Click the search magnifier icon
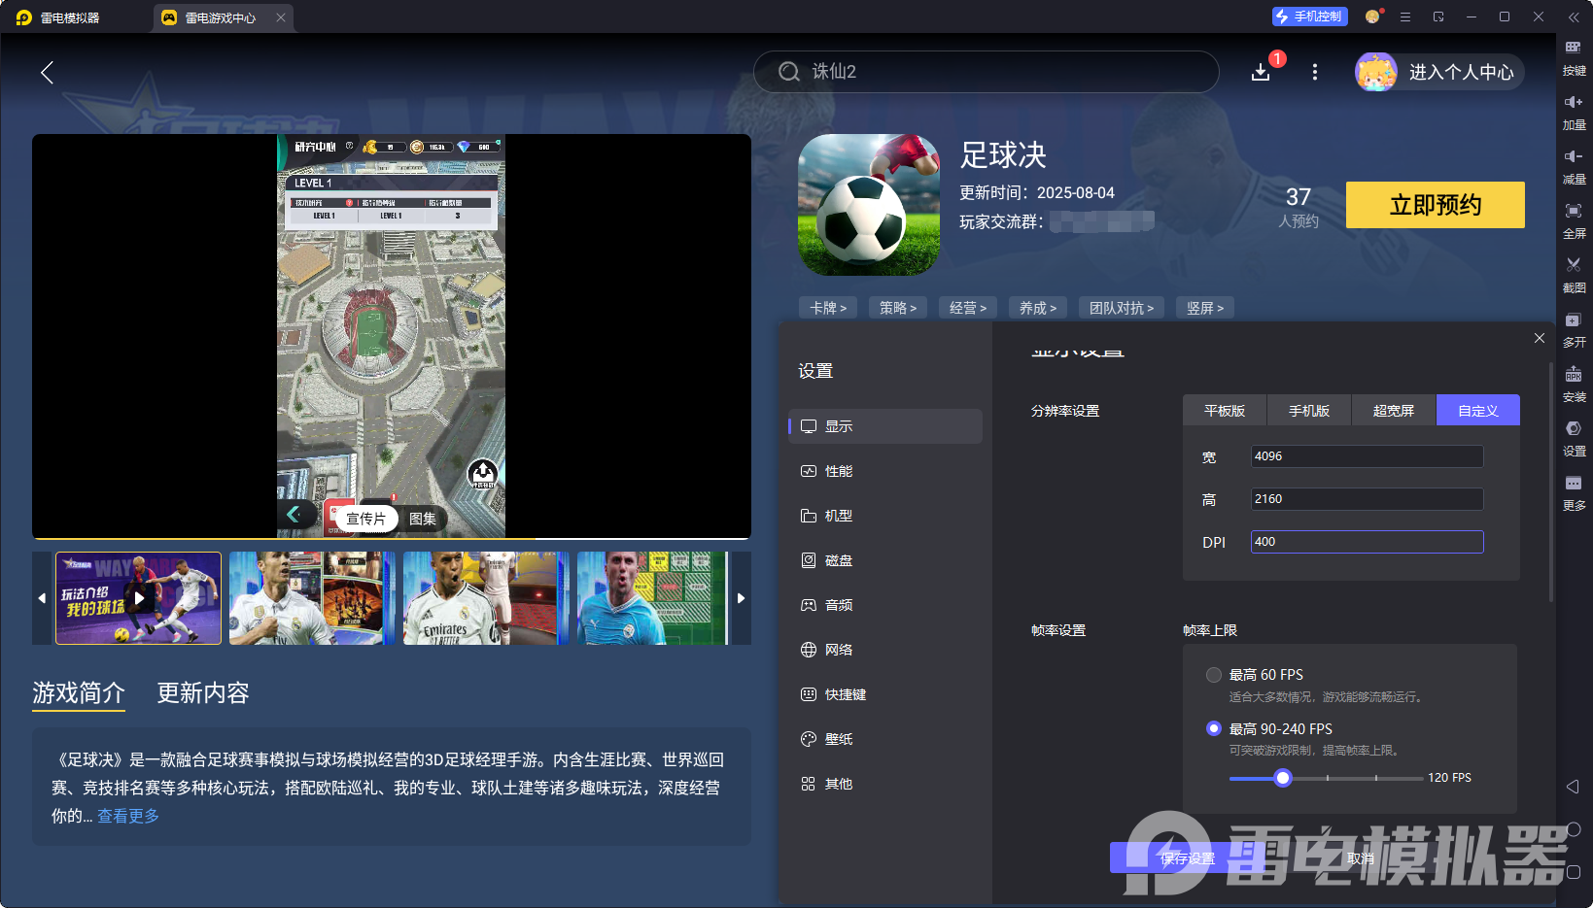 (789, 72)
